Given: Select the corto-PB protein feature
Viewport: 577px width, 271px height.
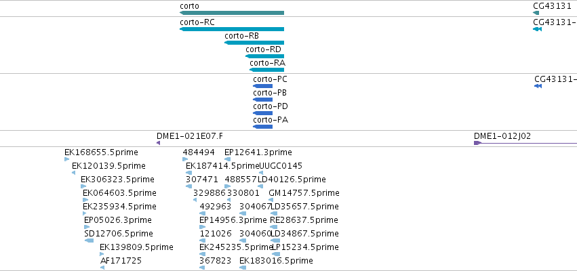Looking at the screenshot, I should (x=263, y=100).
